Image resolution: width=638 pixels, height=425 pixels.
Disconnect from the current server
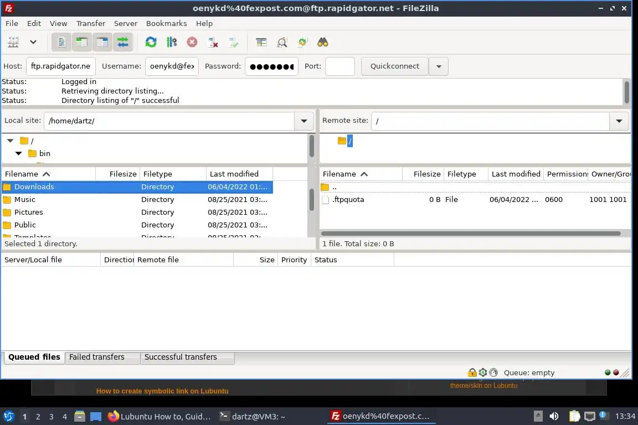click(x=213, y=42)
